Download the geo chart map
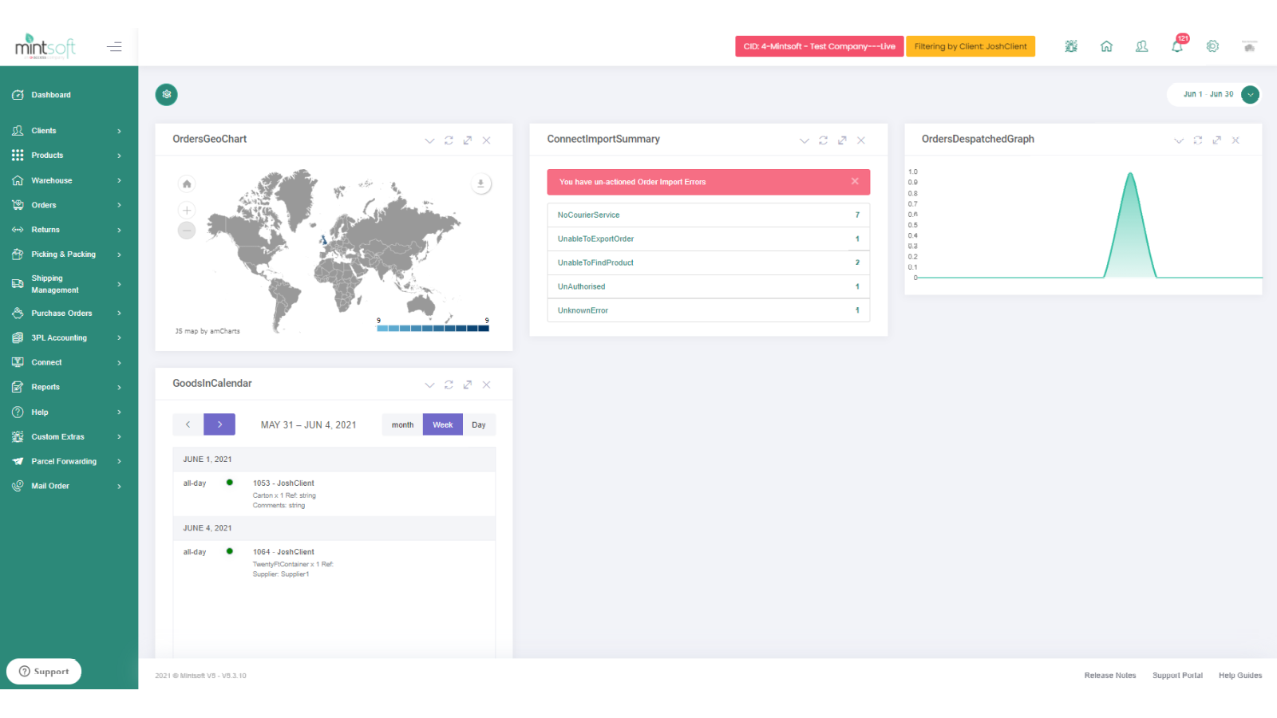Viewport: 1277px width, 718px height. pyautogui.click(x=480, y=184)
